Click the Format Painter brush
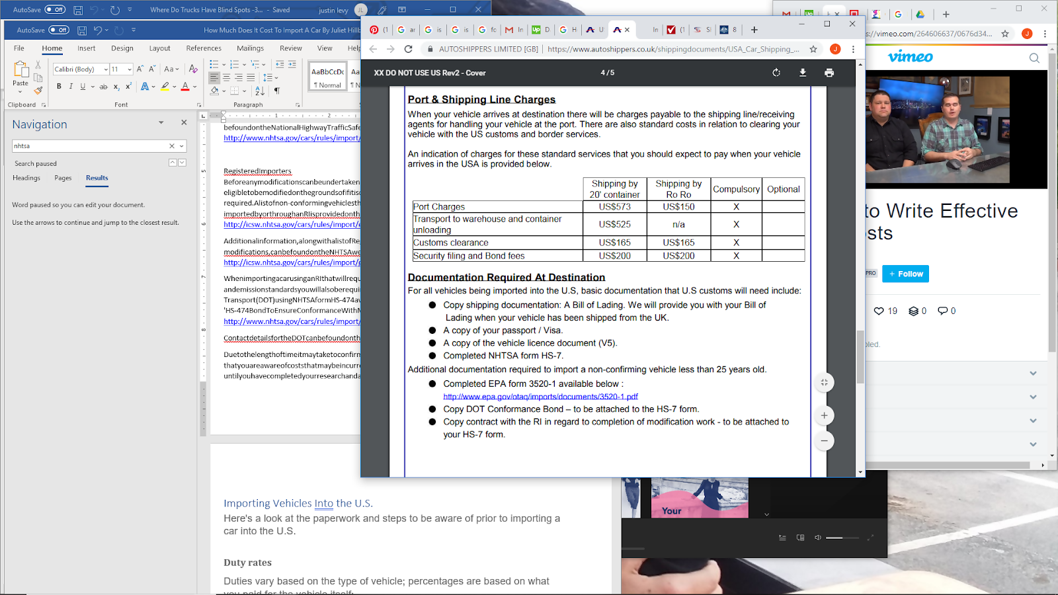 (38, 91)
